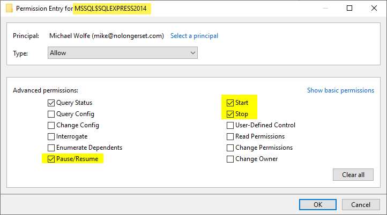Check the Interrogate permission box

[x=51, y=136]
